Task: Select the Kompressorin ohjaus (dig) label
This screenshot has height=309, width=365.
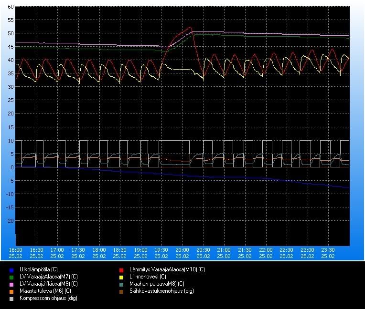Action: click(x=48, y=298)
